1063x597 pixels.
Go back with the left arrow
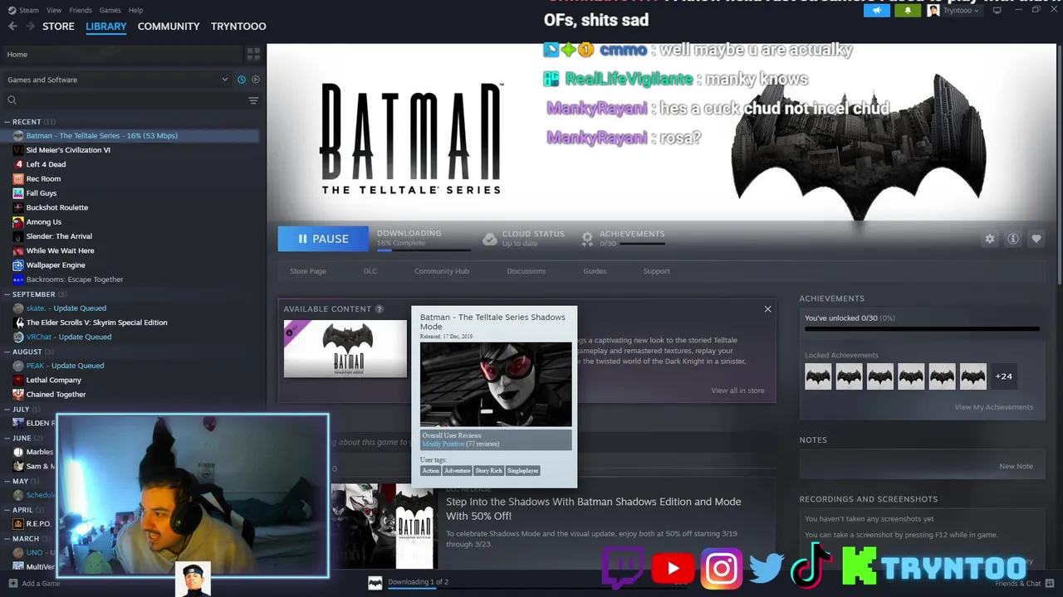12,27
